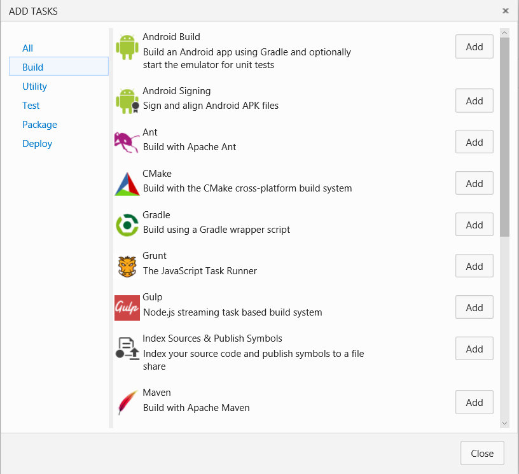Image resolution: width=519 pixels, height=474 pixels.
Task: Click the Index Sources & Publish Symbols icon
Action: click(x=127, y=349)
